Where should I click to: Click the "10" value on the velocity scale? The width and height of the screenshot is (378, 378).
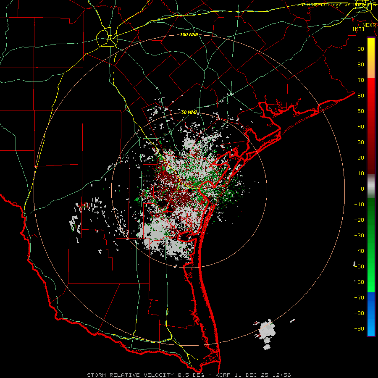pos(361,173)
